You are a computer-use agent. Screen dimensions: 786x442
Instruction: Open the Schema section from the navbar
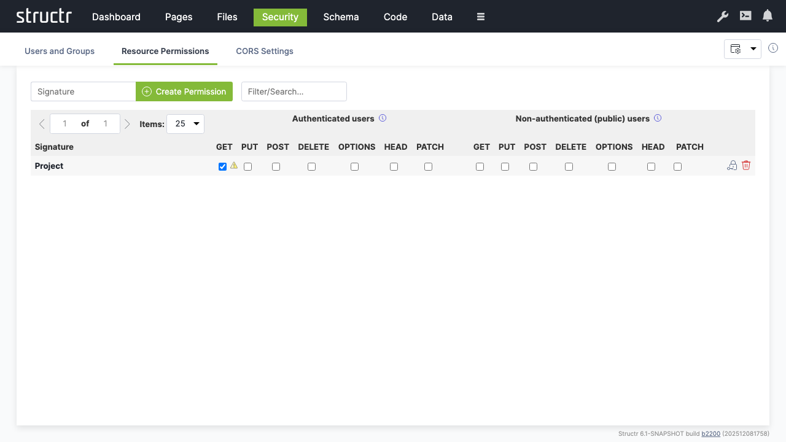pos(341,17)
